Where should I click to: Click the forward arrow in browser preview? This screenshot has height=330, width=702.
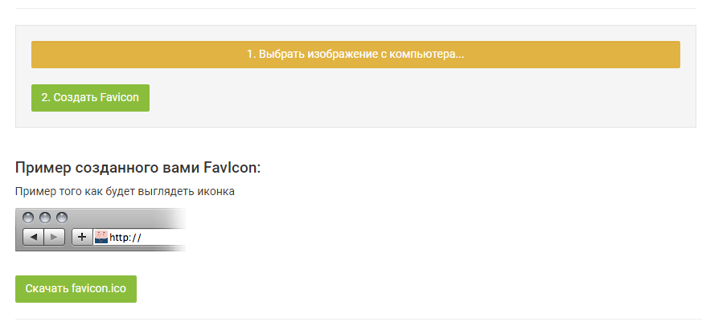click(x=54, y=237)
